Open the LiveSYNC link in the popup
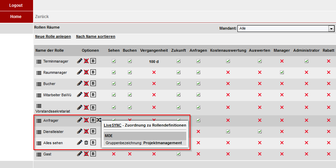The height and width of the screenshot is (168, 336). point(113,125)
